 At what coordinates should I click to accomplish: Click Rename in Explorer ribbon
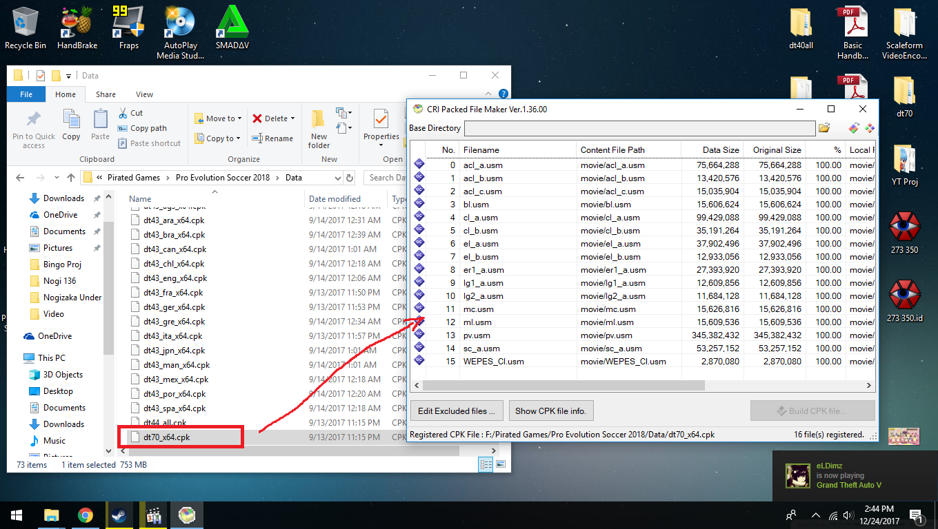[272, 138]
